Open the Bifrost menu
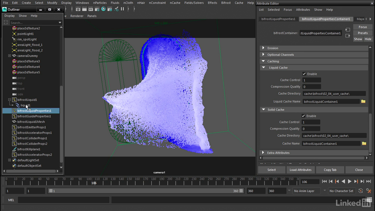Viewport: 375px width, 211px height. pos(226,3)
